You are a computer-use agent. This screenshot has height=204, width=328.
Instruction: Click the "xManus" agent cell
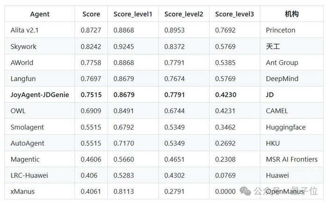coord(22,191)
